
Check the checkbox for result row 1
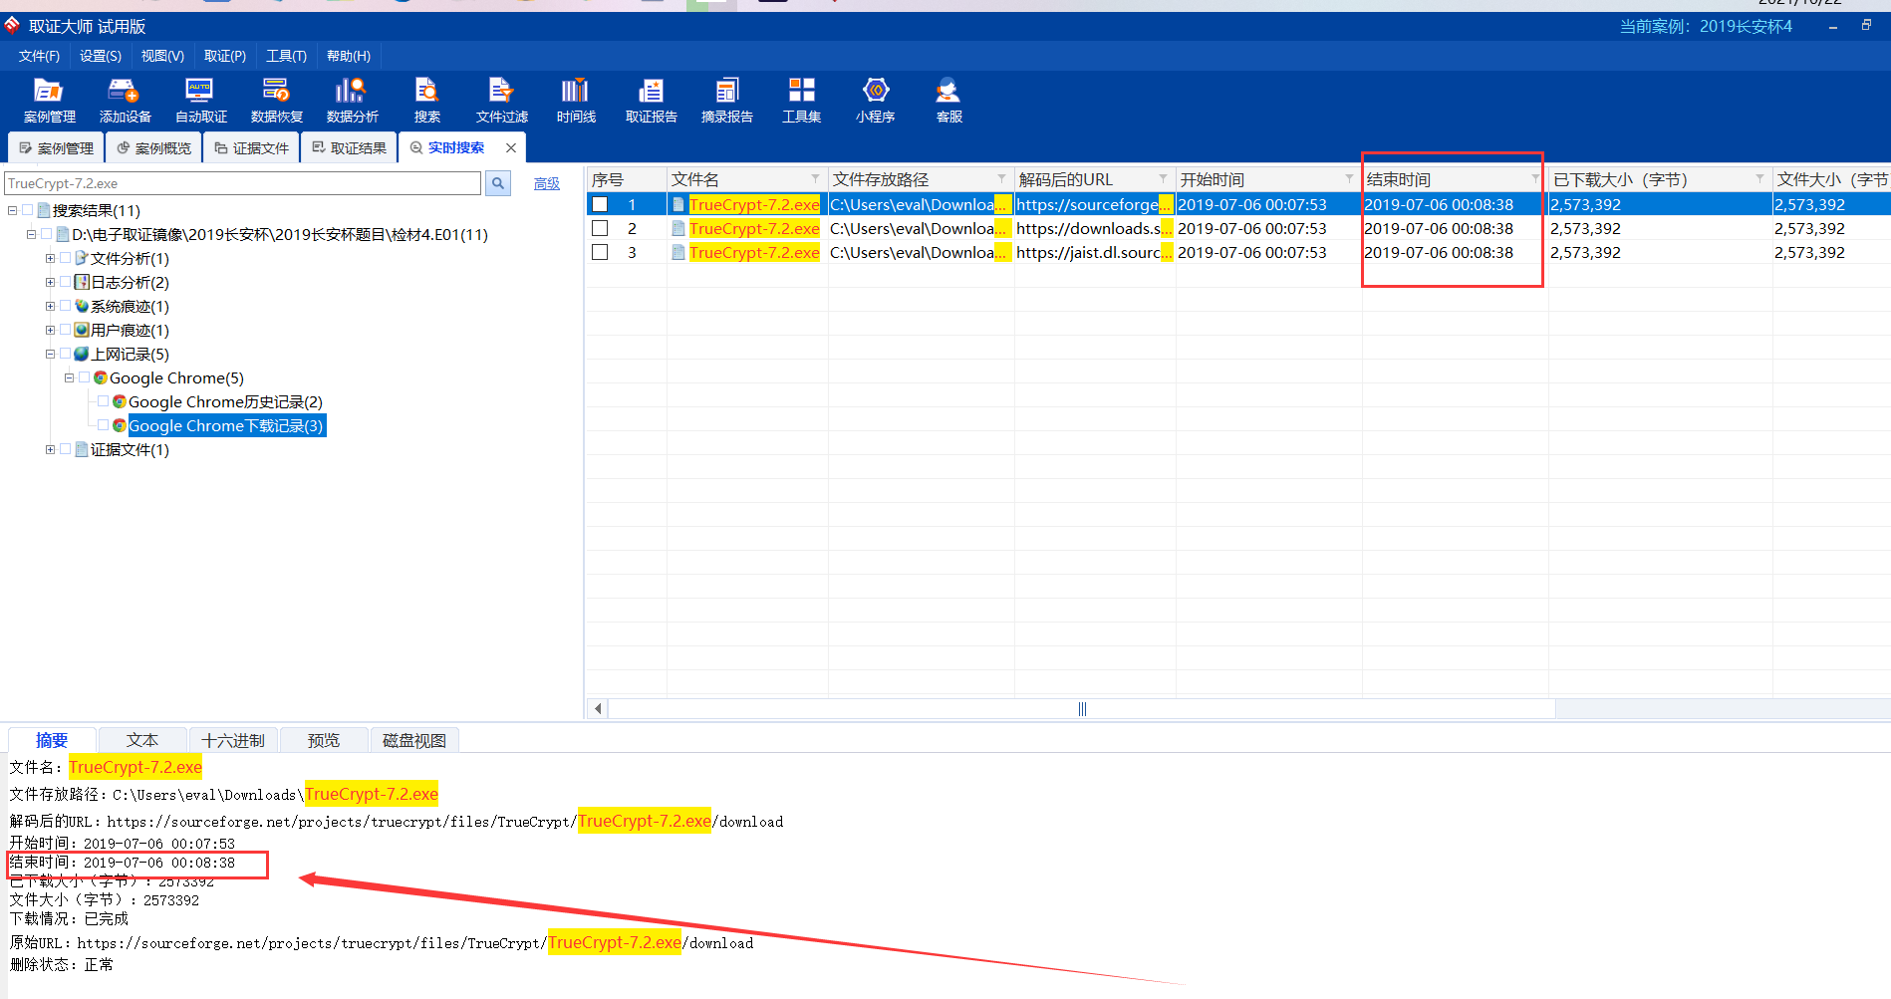point(600,204)
